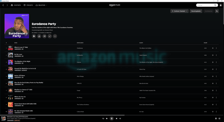Open the Podcasts tab

28,5
